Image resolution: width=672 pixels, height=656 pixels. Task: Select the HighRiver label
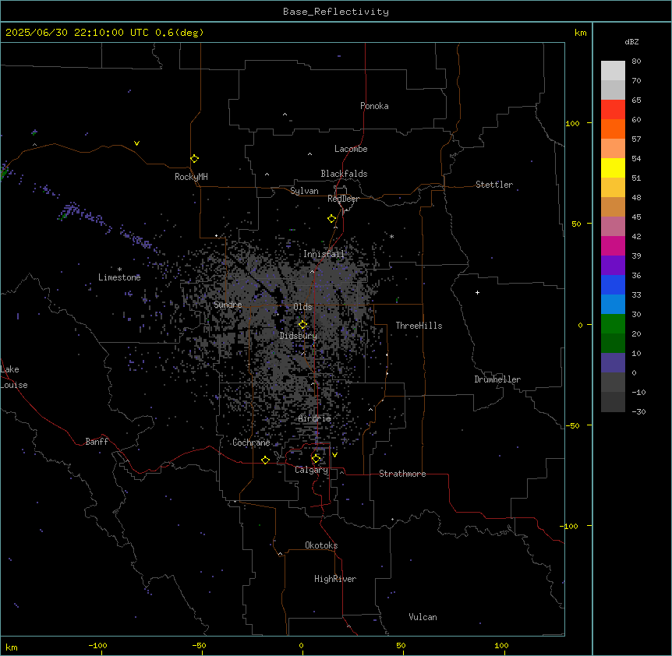(x=335, y=579)
